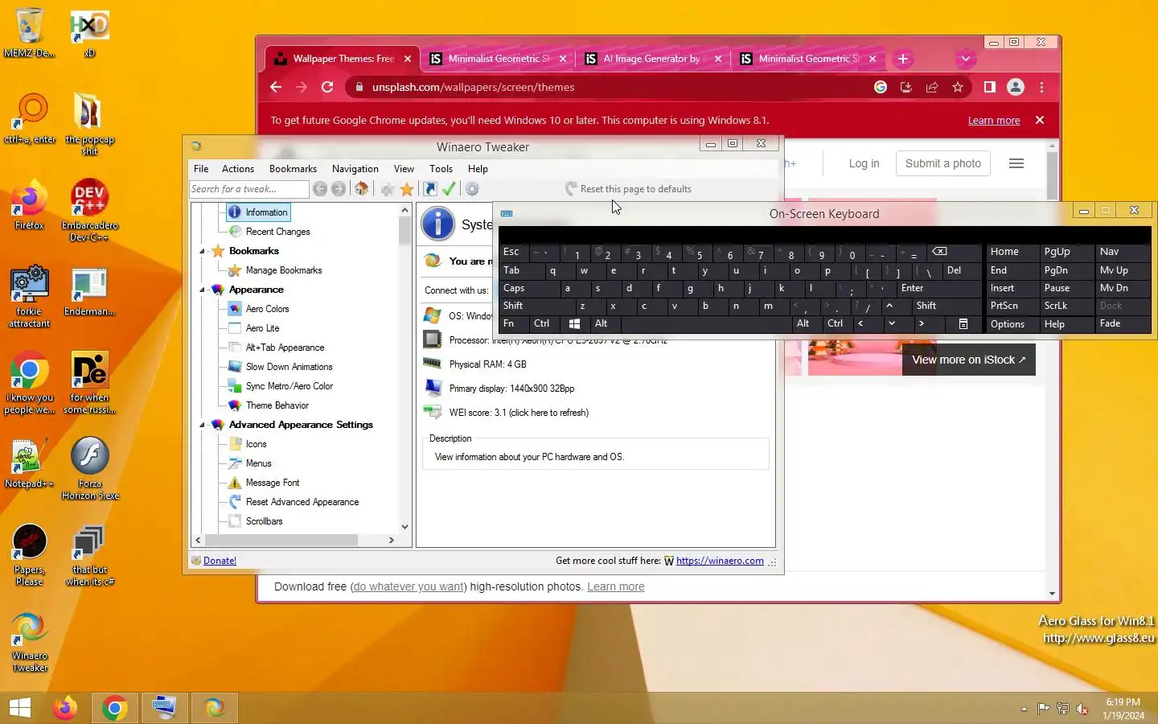
Task: Click the context-menu key on On-Screen Keyboard
Action: tap(963, 323)
